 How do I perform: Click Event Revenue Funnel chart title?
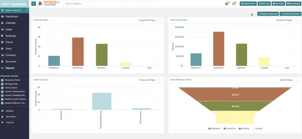[x=181, y=80]
